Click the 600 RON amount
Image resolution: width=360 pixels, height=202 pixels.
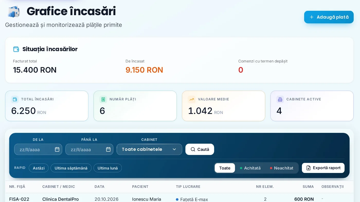pos(304,199)
